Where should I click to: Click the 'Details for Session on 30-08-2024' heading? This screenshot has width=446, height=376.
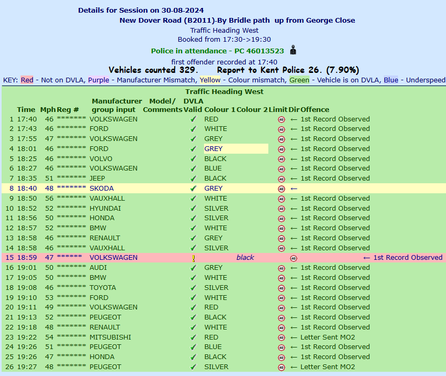[141, 10]
